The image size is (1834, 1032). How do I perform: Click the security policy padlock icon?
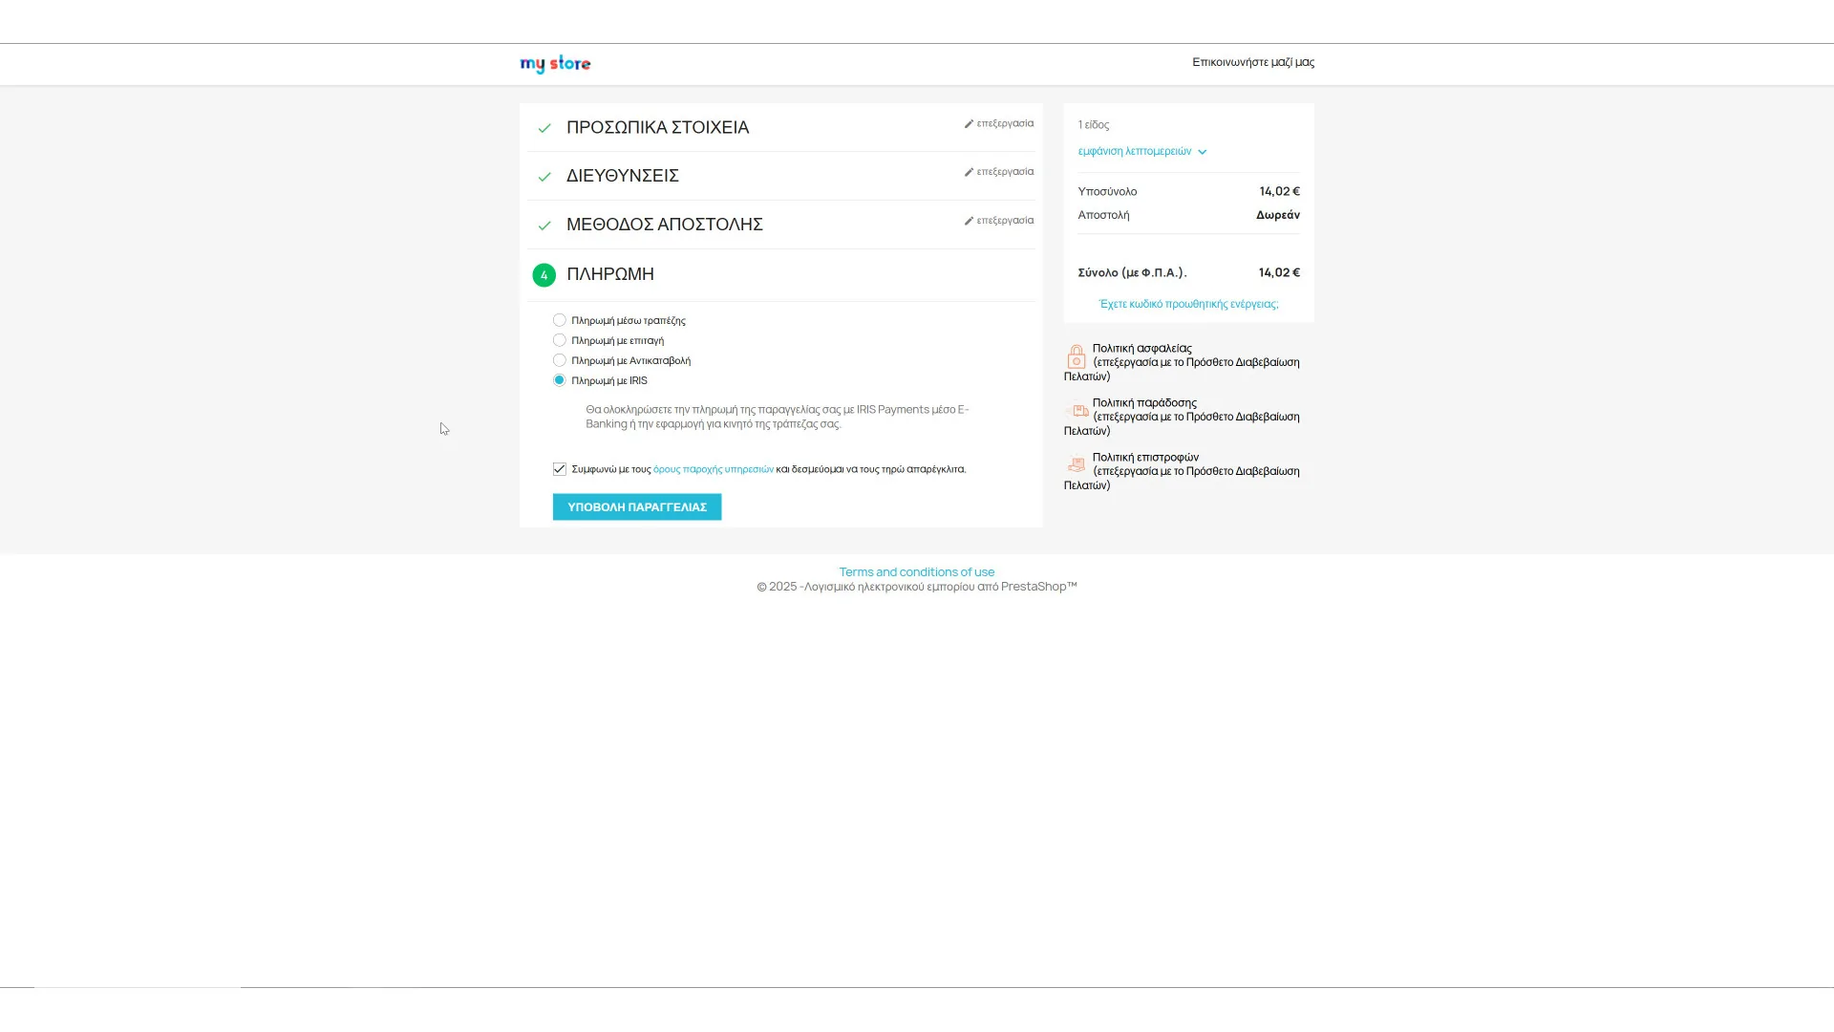click(x=1076, y=357)
